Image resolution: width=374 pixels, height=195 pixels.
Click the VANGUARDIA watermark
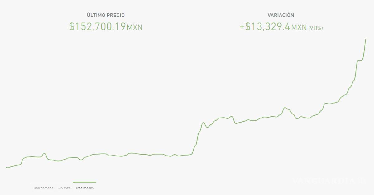(x=329, y=180)
